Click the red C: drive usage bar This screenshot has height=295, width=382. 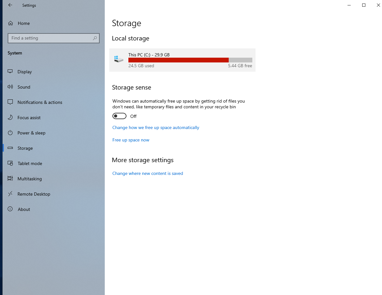coord(178,60)
